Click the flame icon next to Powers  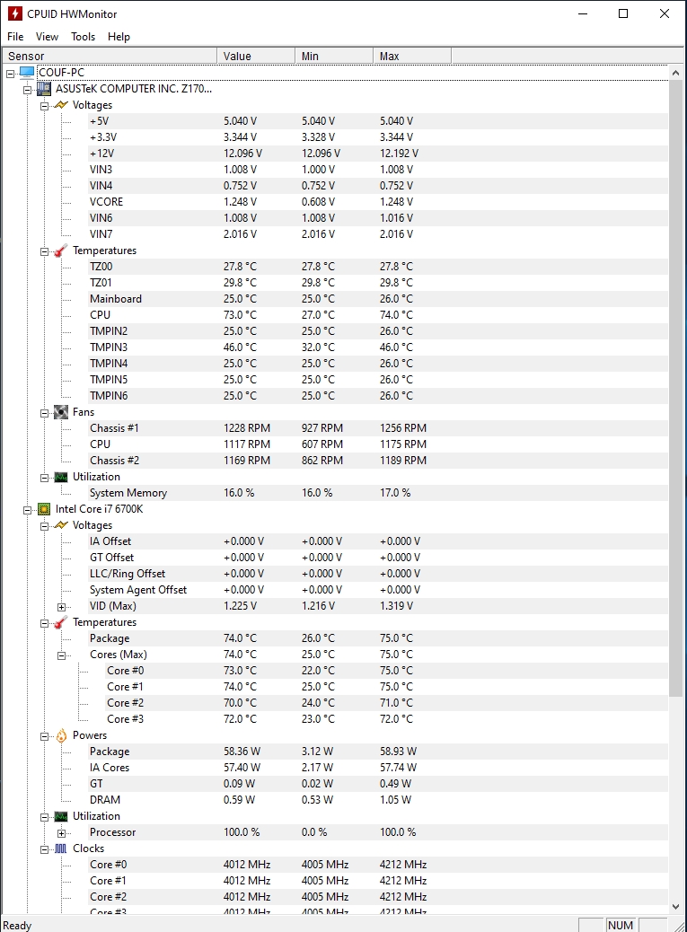(x=61, y=735)
